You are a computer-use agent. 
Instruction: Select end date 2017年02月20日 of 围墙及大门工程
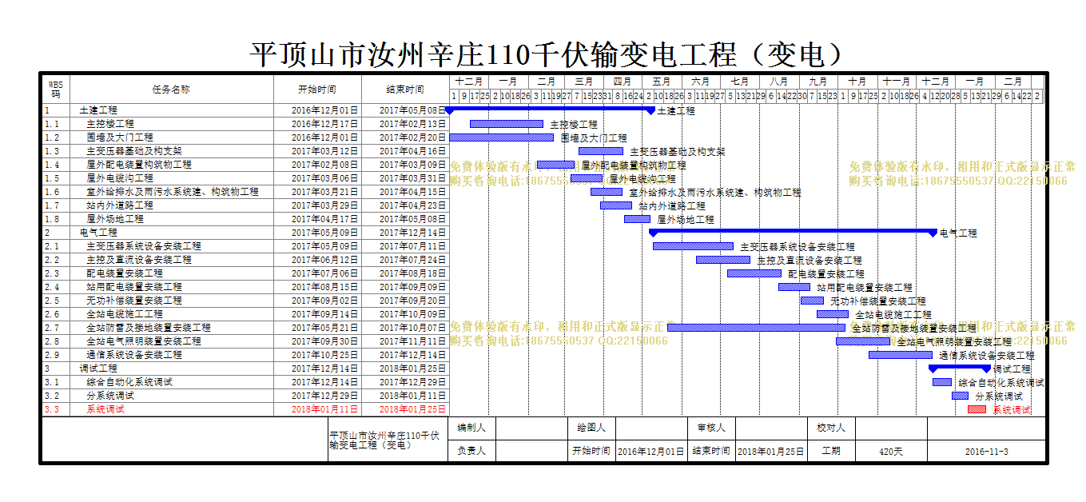click(412, 137)
